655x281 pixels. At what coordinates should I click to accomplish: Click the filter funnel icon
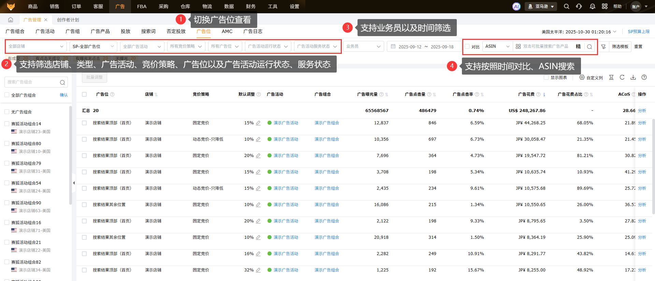(603, 47)
